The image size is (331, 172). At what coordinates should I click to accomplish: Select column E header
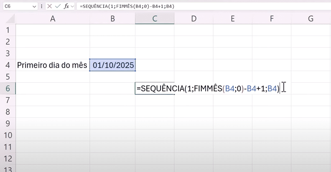tap(233, 19)
